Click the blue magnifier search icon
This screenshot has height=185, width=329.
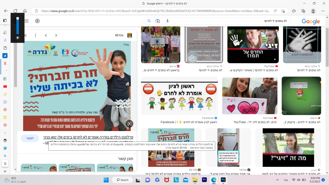[x=149, y=21]
